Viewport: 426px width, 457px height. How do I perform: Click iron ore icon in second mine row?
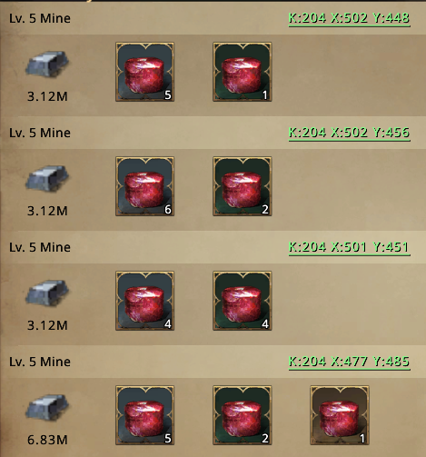tap(47, 178)
